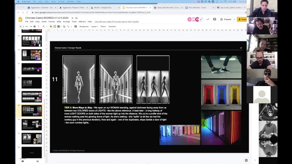Click the slide body text starting TIER 2
Viewport: 292px width, 164px height.
115,115
